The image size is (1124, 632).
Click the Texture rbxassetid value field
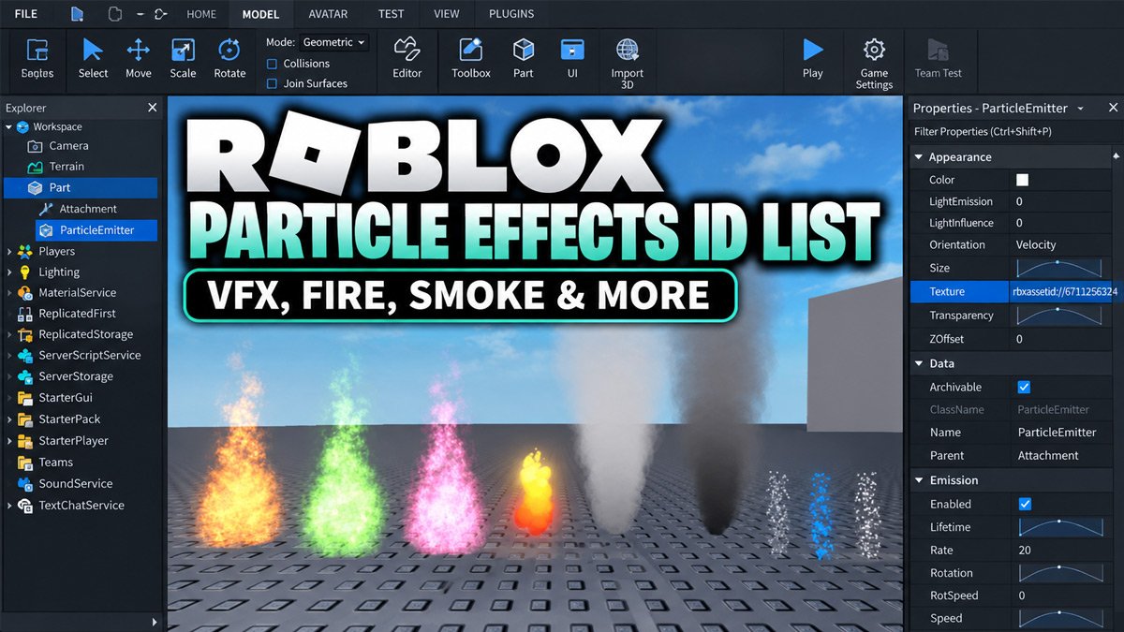tap(1066, 292)
